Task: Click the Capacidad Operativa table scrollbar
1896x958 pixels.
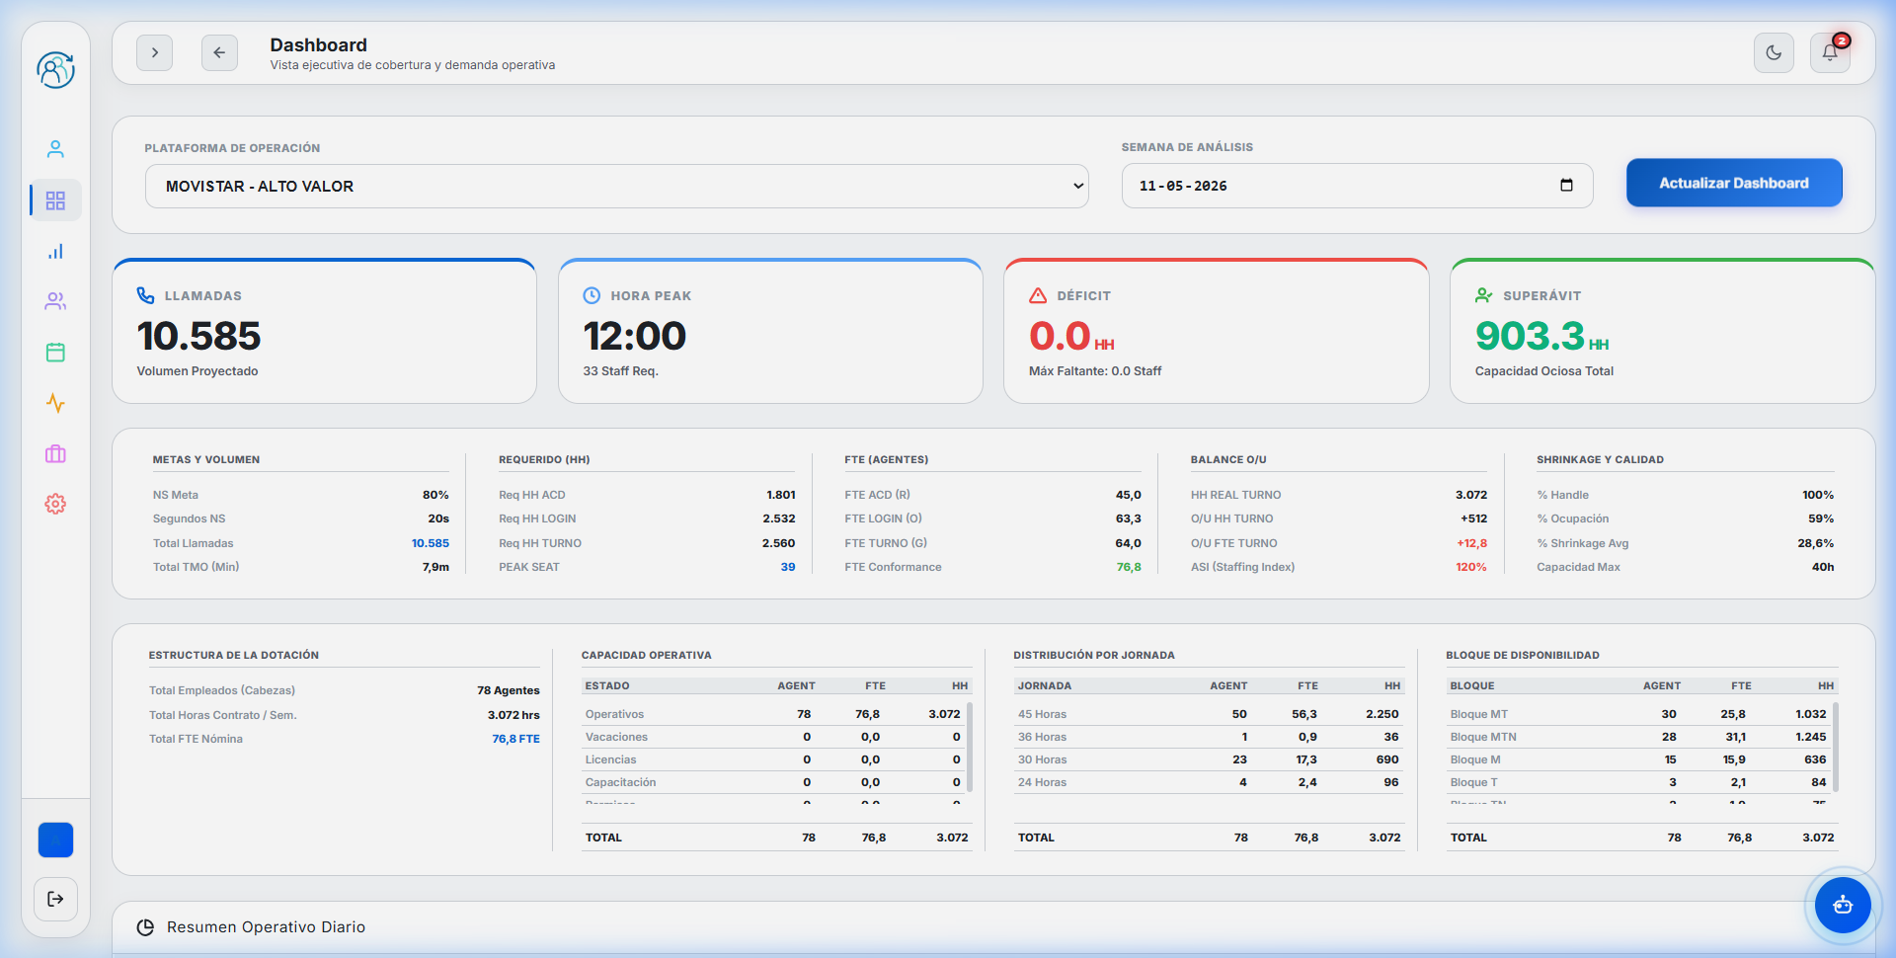Action: [x=970, y=747]
